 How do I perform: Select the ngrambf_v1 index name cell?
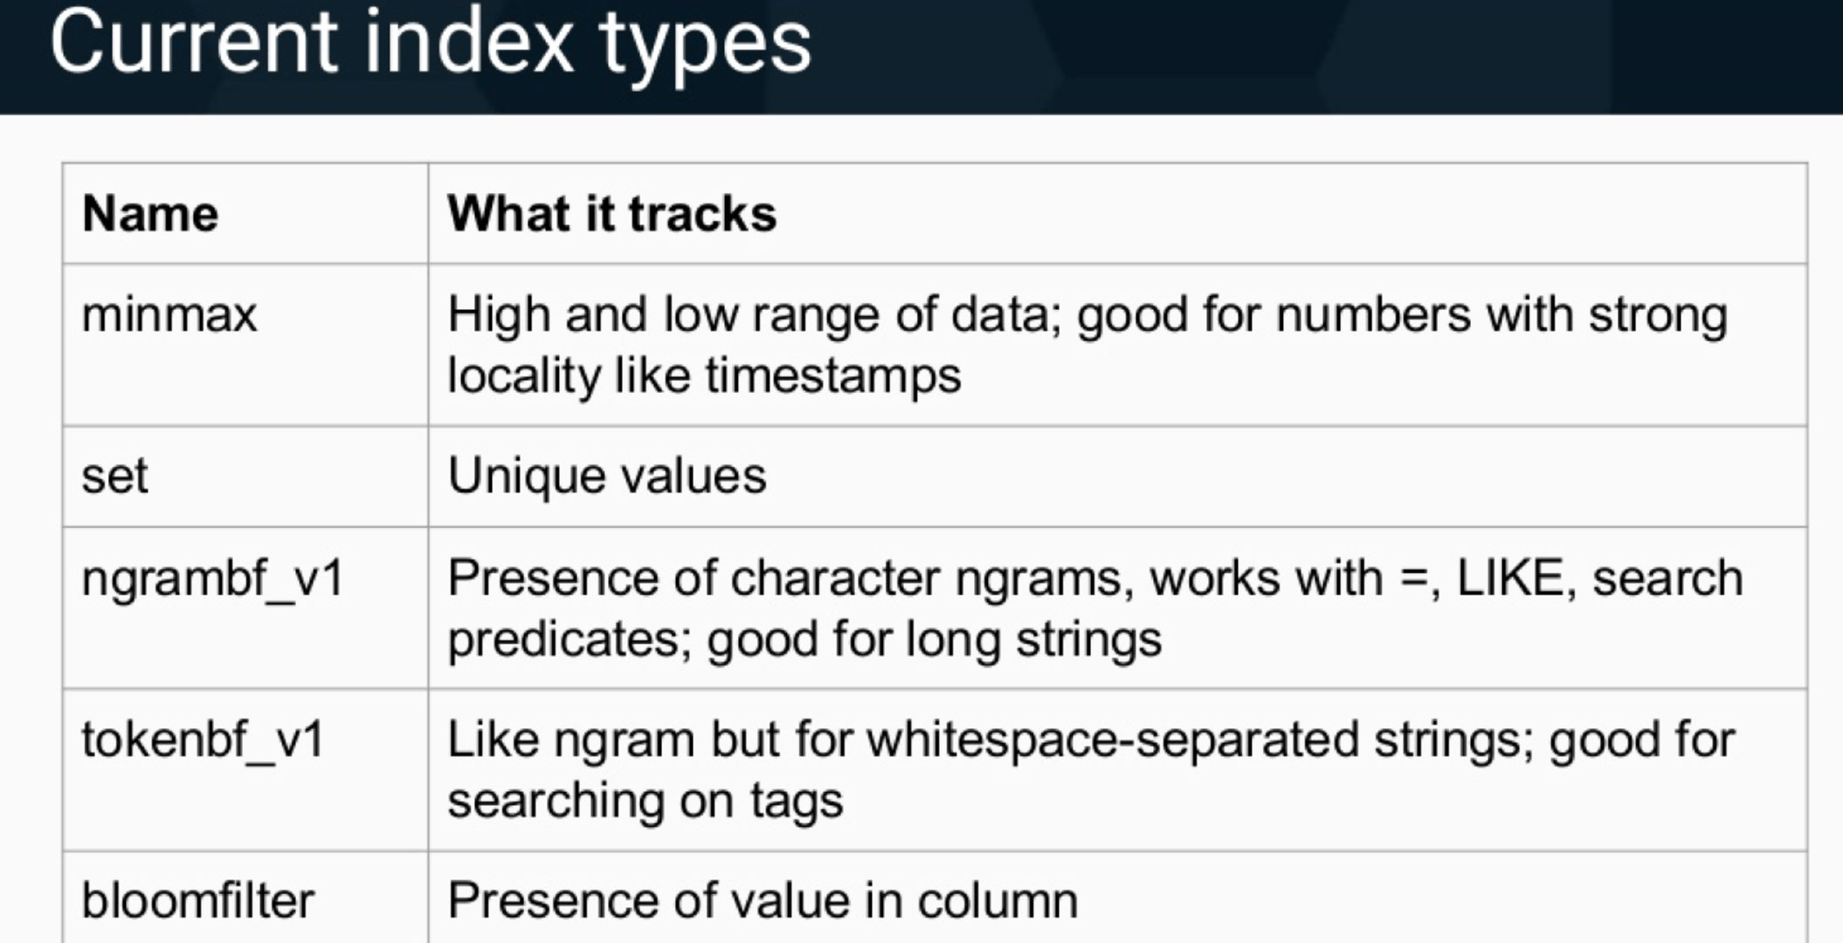(x=212, y=578)
